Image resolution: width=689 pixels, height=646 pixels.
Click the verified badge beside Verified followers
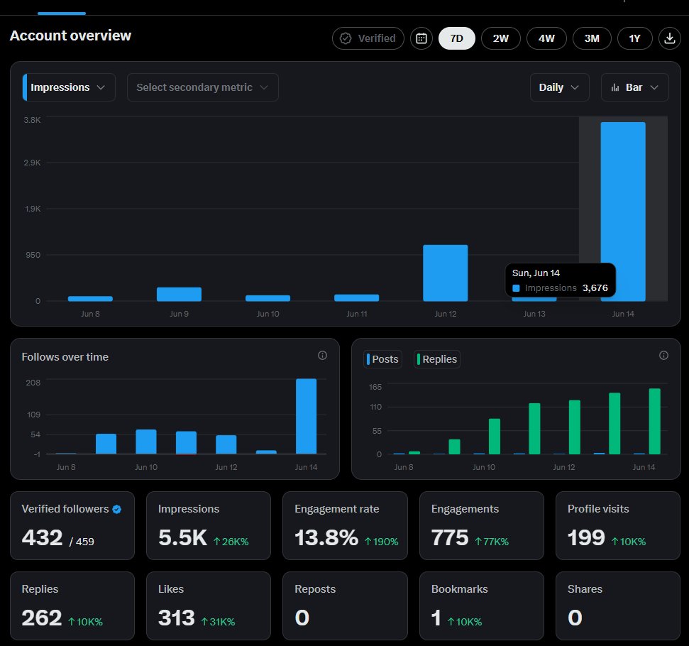click(x=117, y=509)
